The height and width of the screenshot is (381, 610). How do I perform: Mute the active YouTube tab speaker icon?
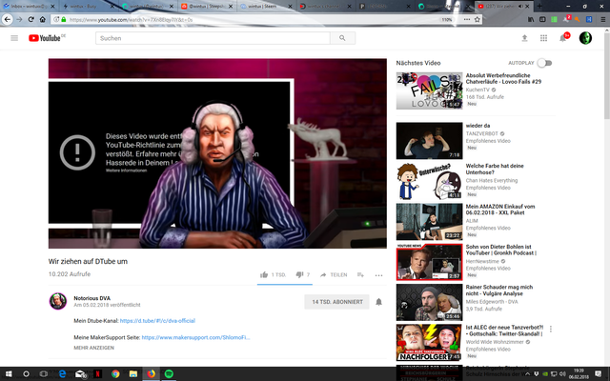520,7
